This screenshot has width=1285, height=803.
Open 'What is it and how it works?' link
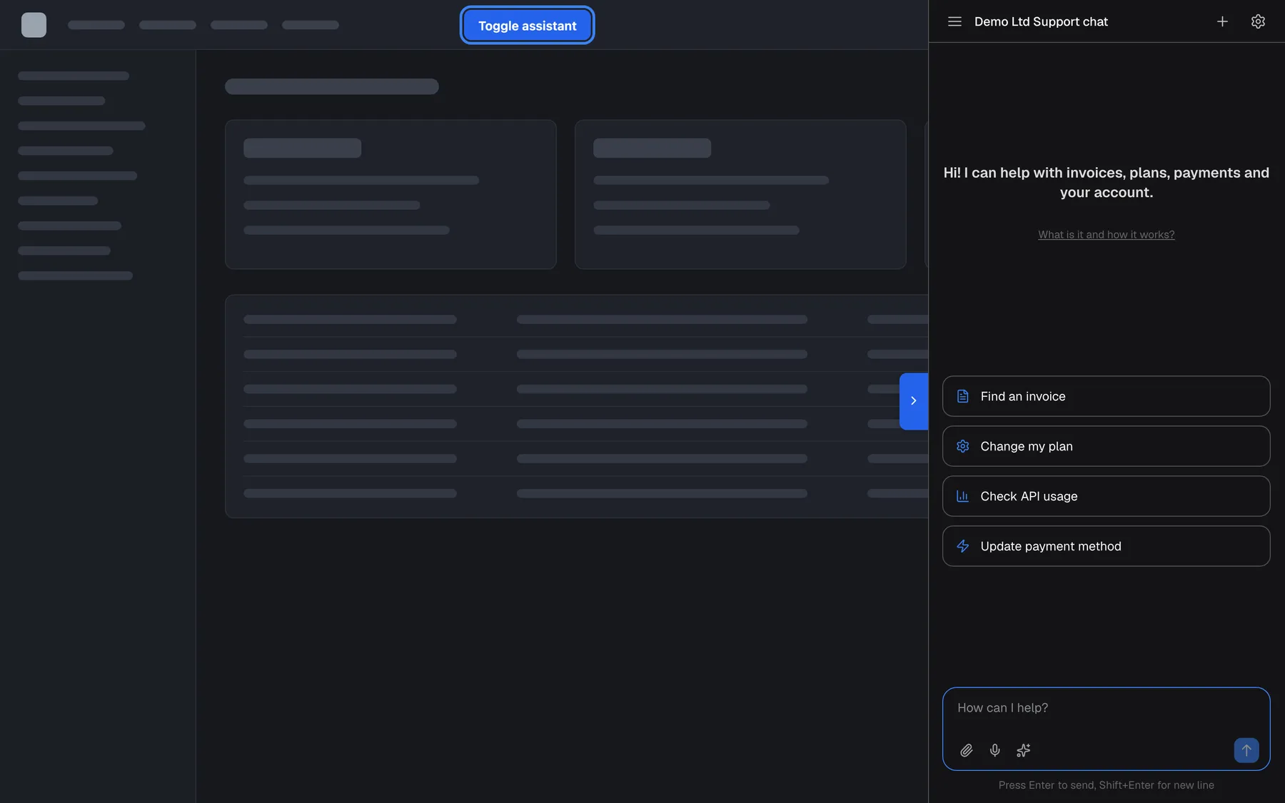[x=1106, y=234]
